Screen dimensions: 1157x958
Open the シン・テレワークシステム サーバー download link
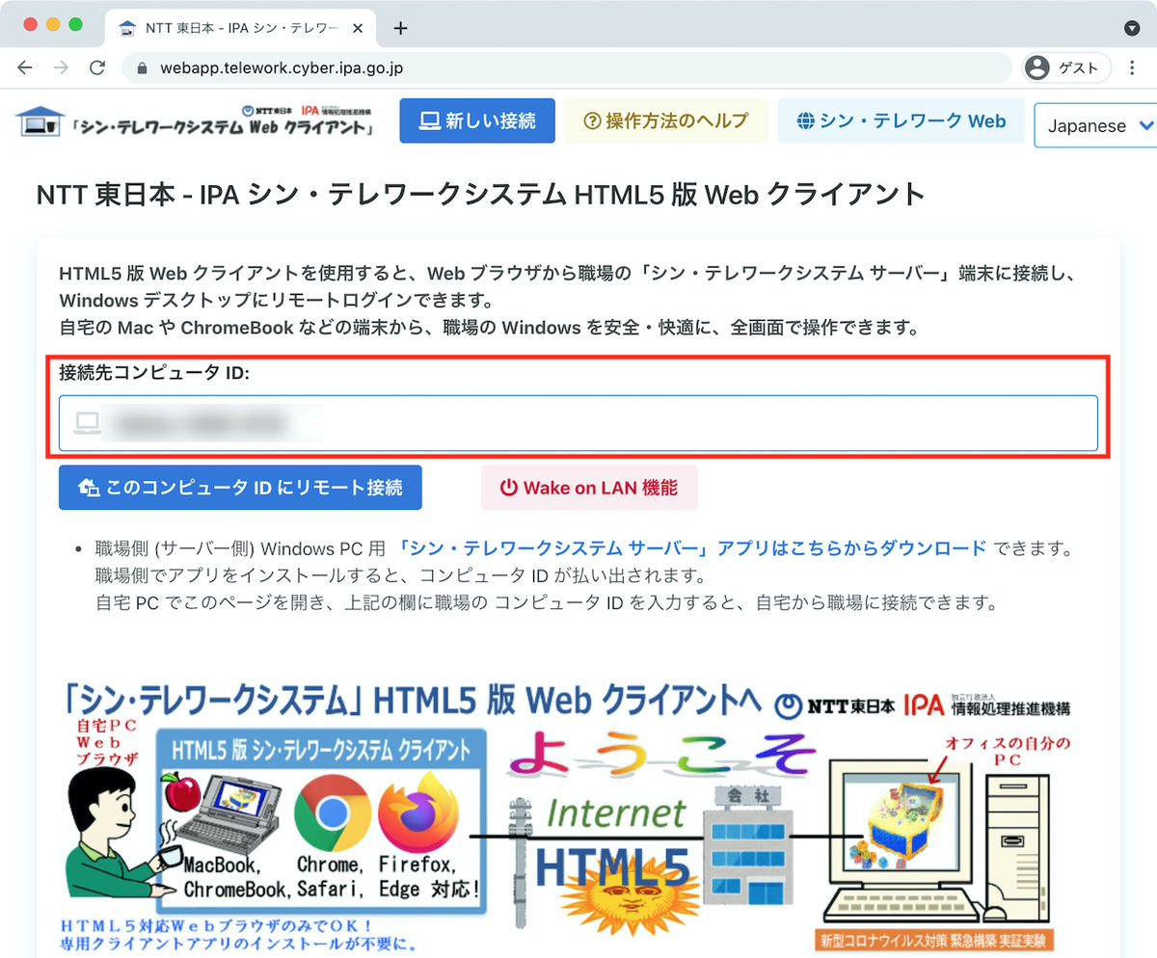click(691, 548)
